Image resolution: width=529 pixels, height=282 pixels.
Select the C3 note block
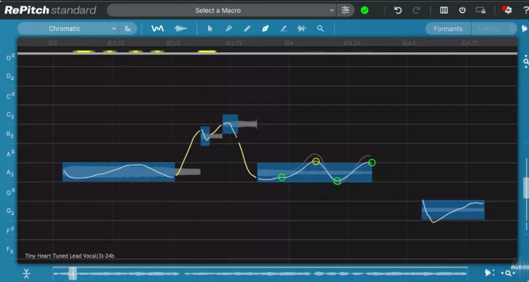[x=230, y=124]
